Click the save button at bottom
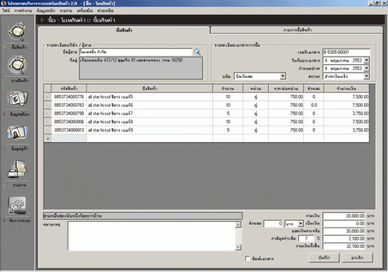The width and height of the screenshot is (388, 272). (324, 258)
